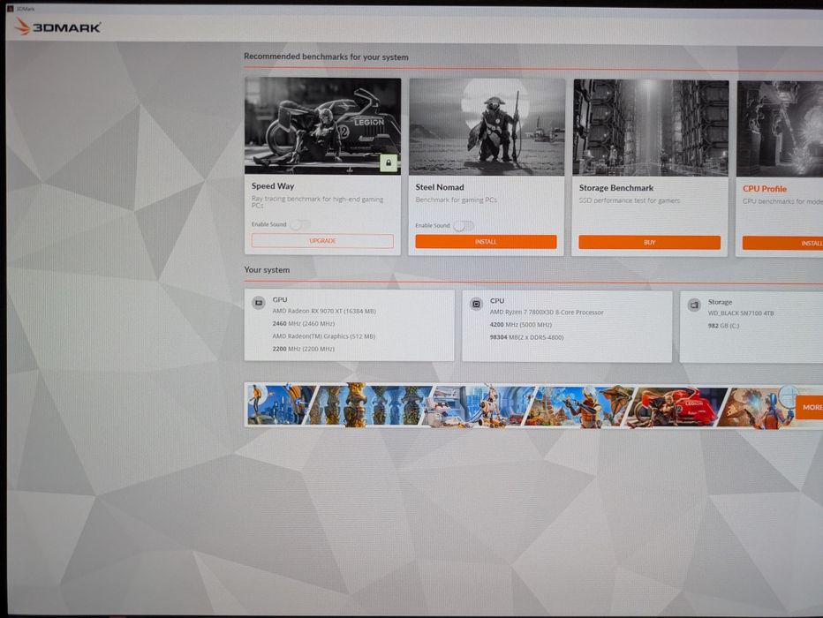Viewport: 823px width, 618px height.
Task: Open the CPU Profile benchmark thumbnail
Action: [x=780, y=129]
